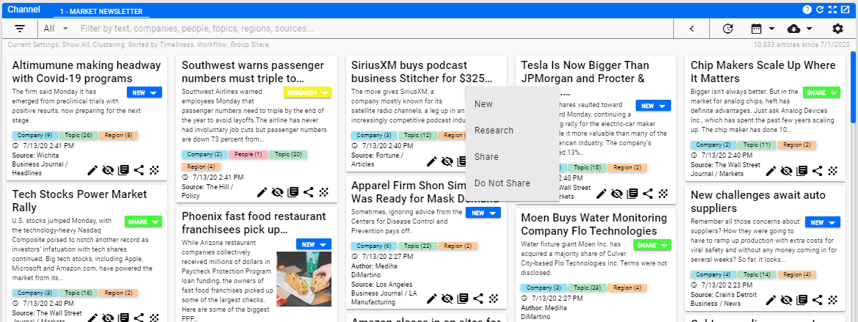
Task: Edit the Southwest article with pencil icon
Action: [262, 191]
